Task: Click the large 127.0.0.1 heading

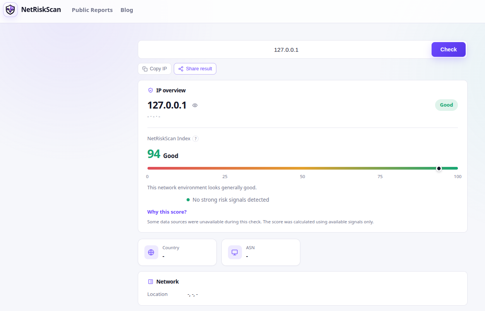Action: point(167,105)
